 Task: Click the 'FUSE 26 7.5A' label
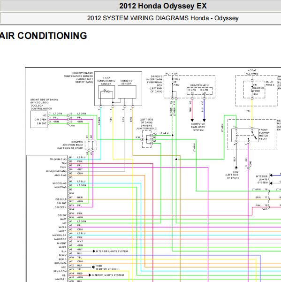click(176, 82)
